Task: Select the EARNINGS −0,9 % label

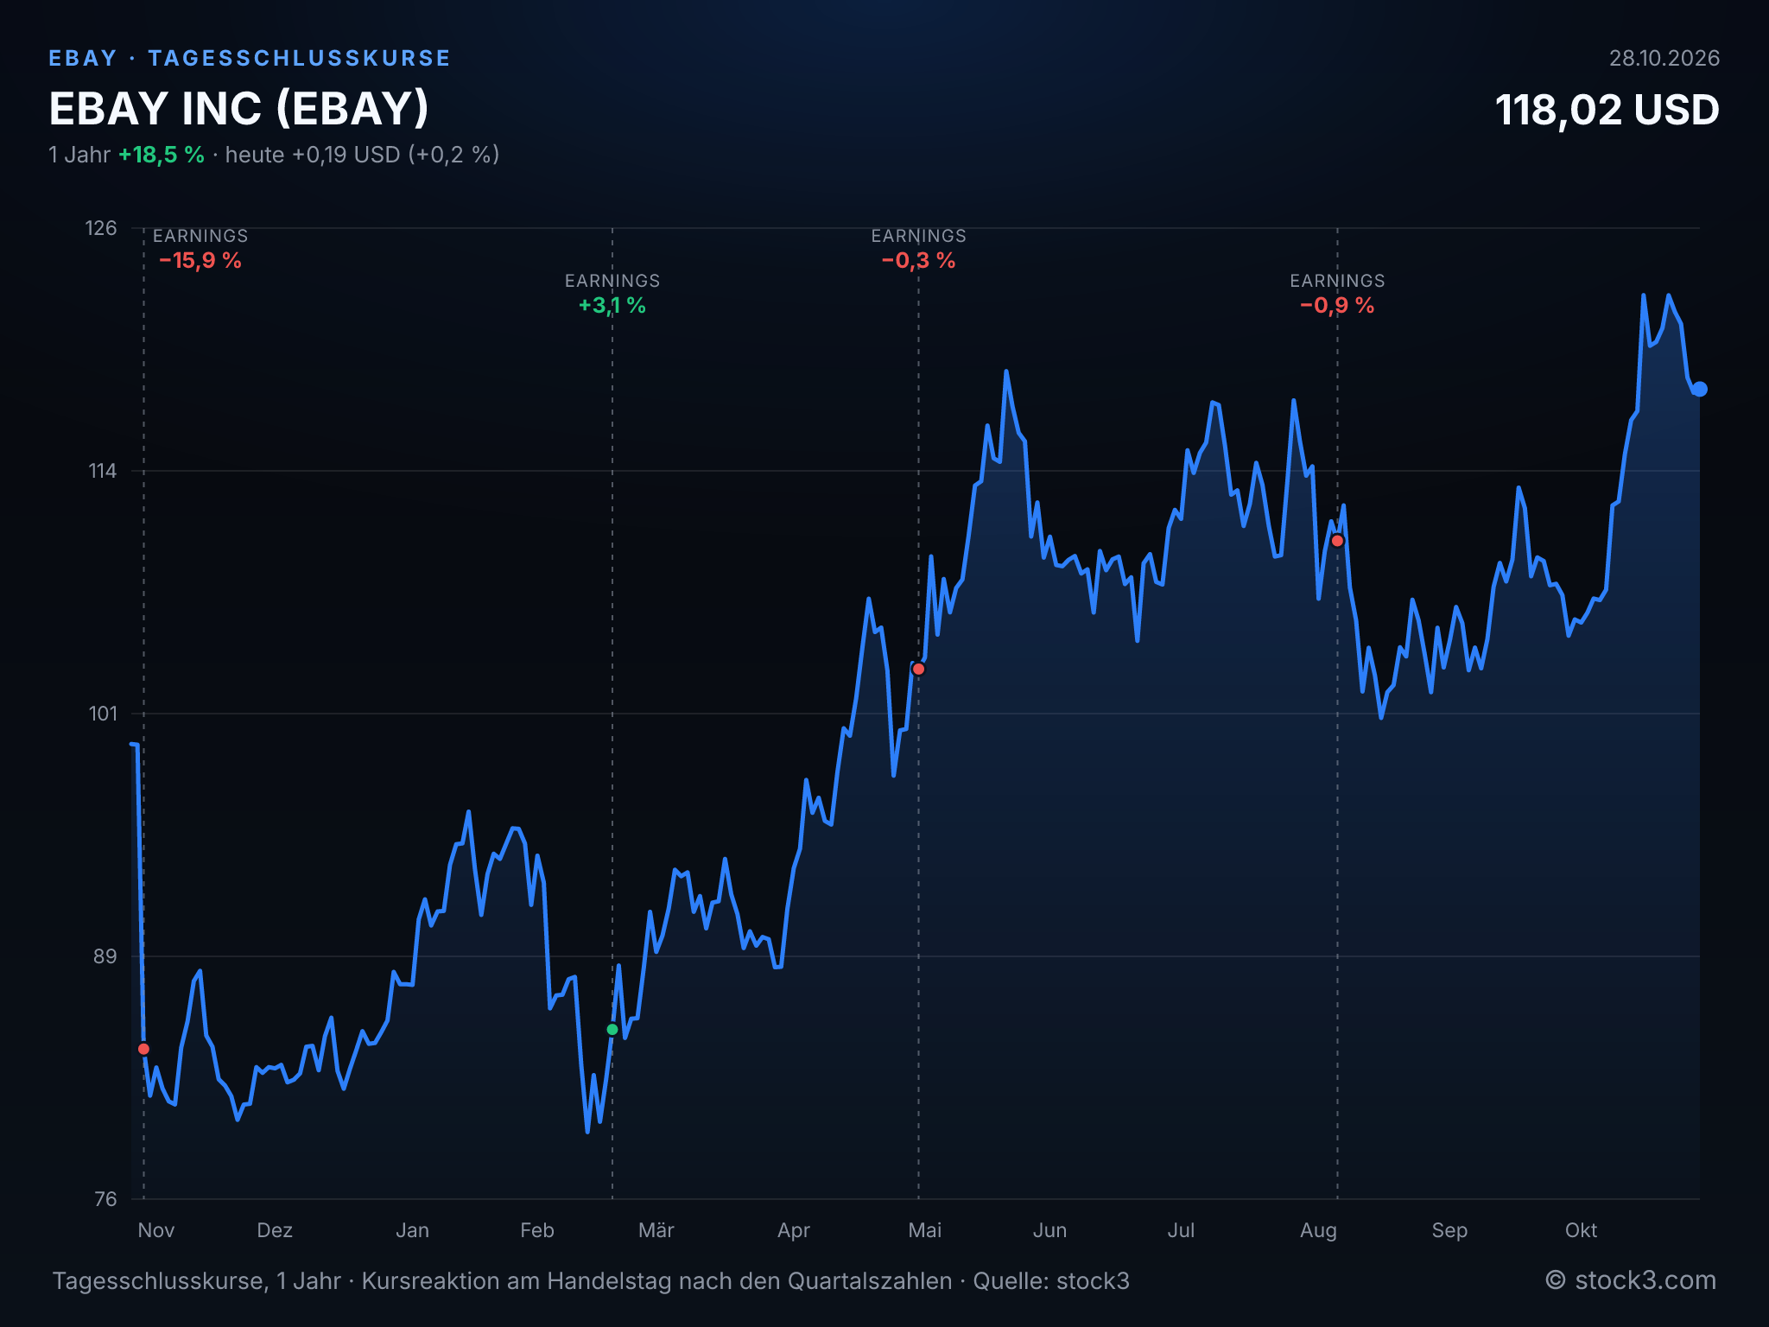Action: coord(1337,294)
